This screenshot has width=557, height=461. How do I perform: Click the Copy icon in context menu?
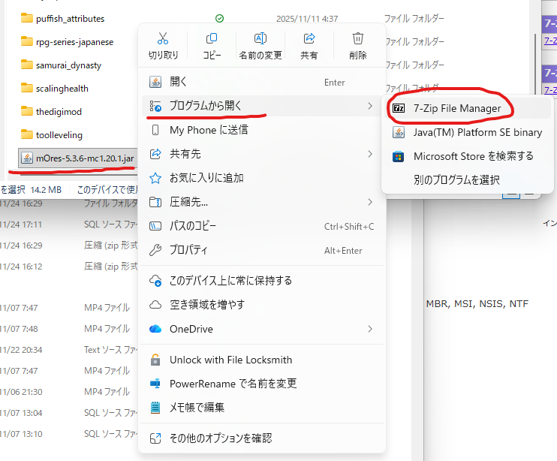click(212, 38)
